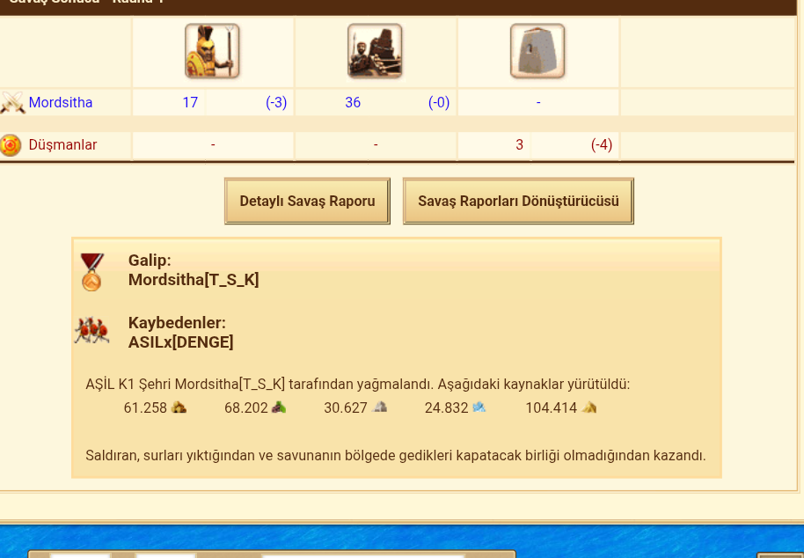This screenshot has width=804, height=558.
Task: Click the winner medal icon
Action: click(x=92, y=272)
